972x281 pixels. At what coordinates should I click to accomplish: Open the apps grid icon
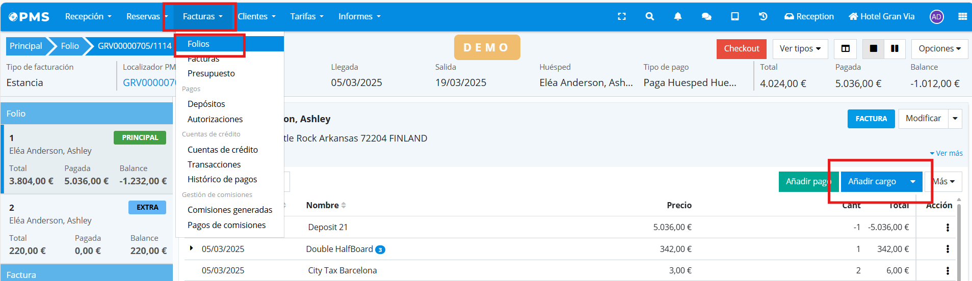tap(962, 16)
